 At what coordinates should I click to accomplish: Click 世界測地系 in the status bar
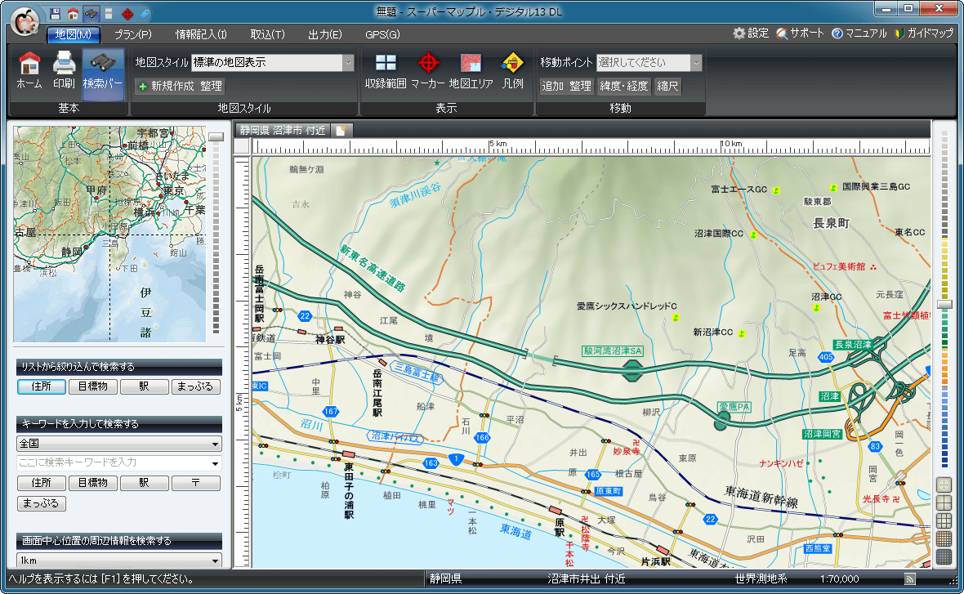[x=761, y=578]
